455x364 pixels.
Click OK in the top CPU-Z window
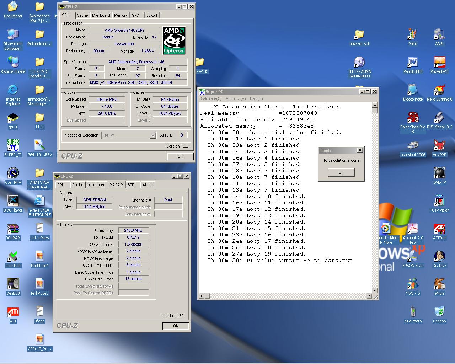[x=180, y=156]
